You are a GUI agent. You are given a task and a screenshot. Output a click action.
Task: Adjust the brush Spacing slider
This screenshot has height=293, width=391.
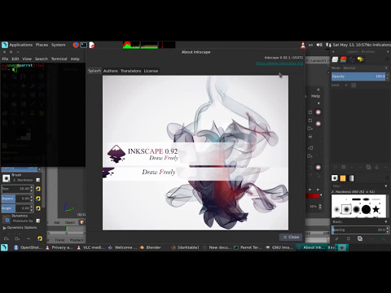tap(358, 230)
